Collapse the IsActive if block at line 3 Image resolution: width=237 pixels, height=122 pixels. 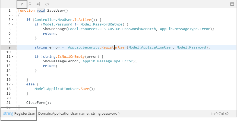pos(12,20)
